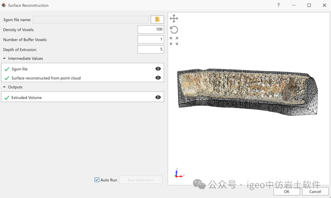Viewport: 331px width, 198px height.
Task: Click the Surface Reconstruction app icon in title bar
Action: pos(4,5)
